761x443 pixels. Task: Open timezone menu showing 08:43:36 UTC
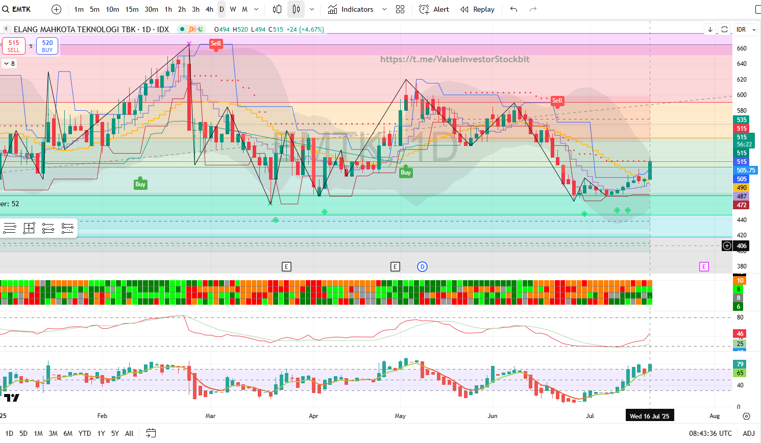click(710, 433)
